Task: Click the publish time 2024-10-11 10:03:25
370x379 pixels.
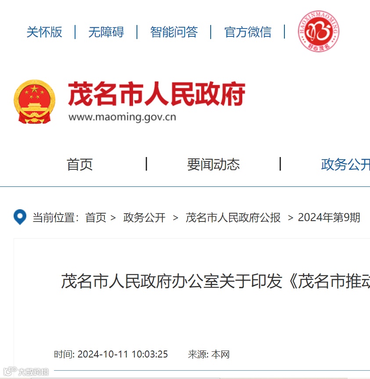Action: click(x=122, y=354)
